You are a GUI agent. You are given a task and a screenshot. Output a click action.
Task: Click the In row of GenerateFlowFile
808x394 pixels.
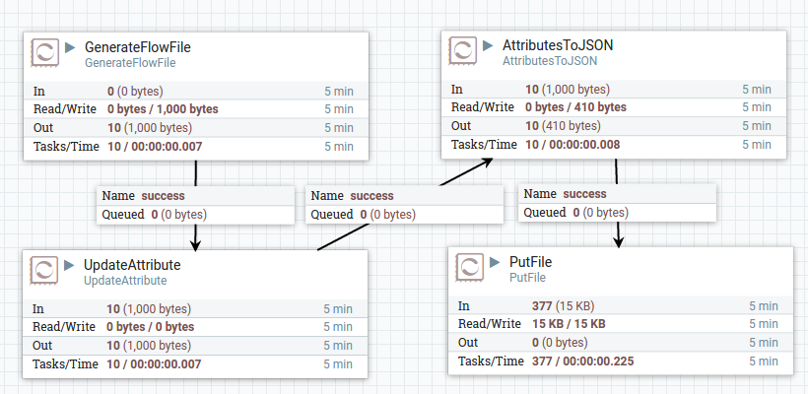(x=196, y=92)
